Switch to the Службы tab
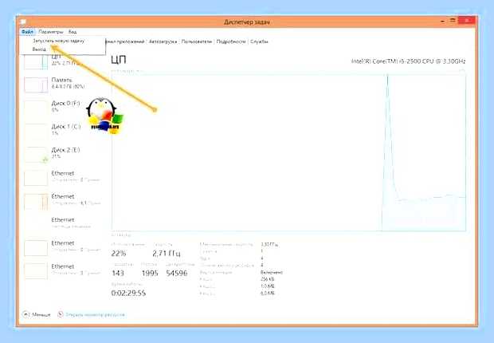The height and width of the screenshot is (343, 494). tap(259, 41)
